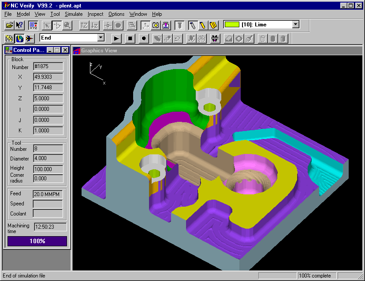Image resolution: width=365 pixels, height=281 pixels.
Task: Click the grayed solid cylinder icon
Action: [x=273, y=38]
